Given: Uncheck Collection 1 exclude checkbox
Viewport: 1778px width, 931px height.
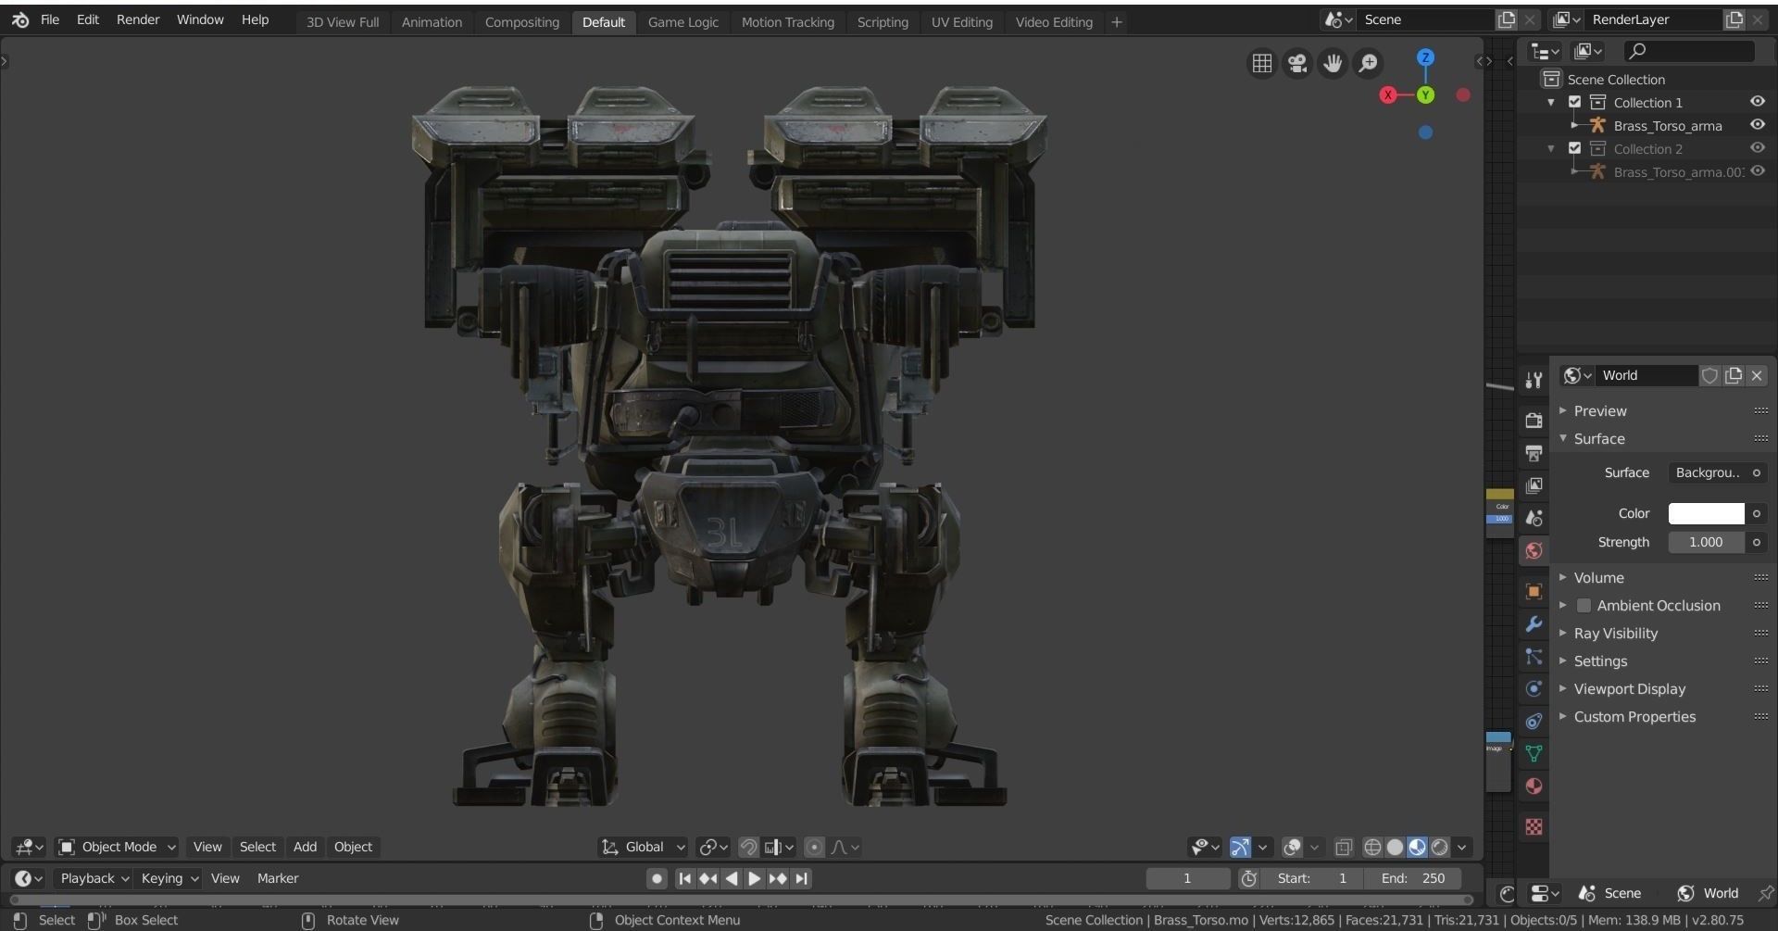Looking at the screenshot, I should coord(1574,102).
